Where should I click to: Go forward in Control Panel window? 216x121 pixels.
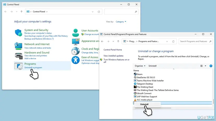click(11, 12)
